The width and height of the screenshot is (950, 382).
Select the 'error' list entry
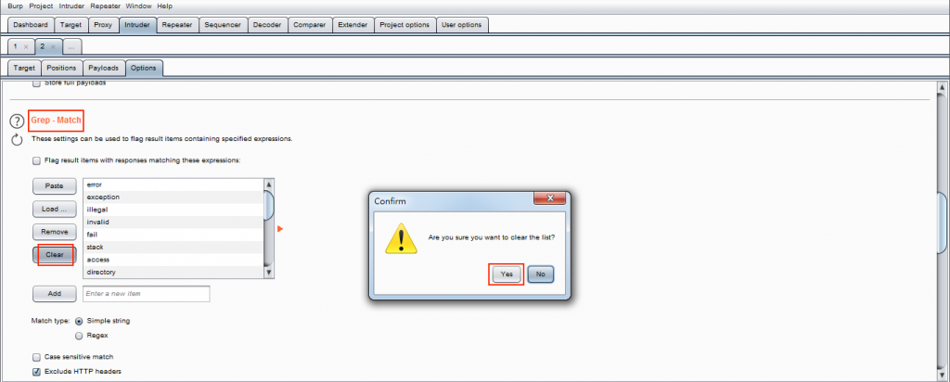pyautogui.click(x=173, y=185)
